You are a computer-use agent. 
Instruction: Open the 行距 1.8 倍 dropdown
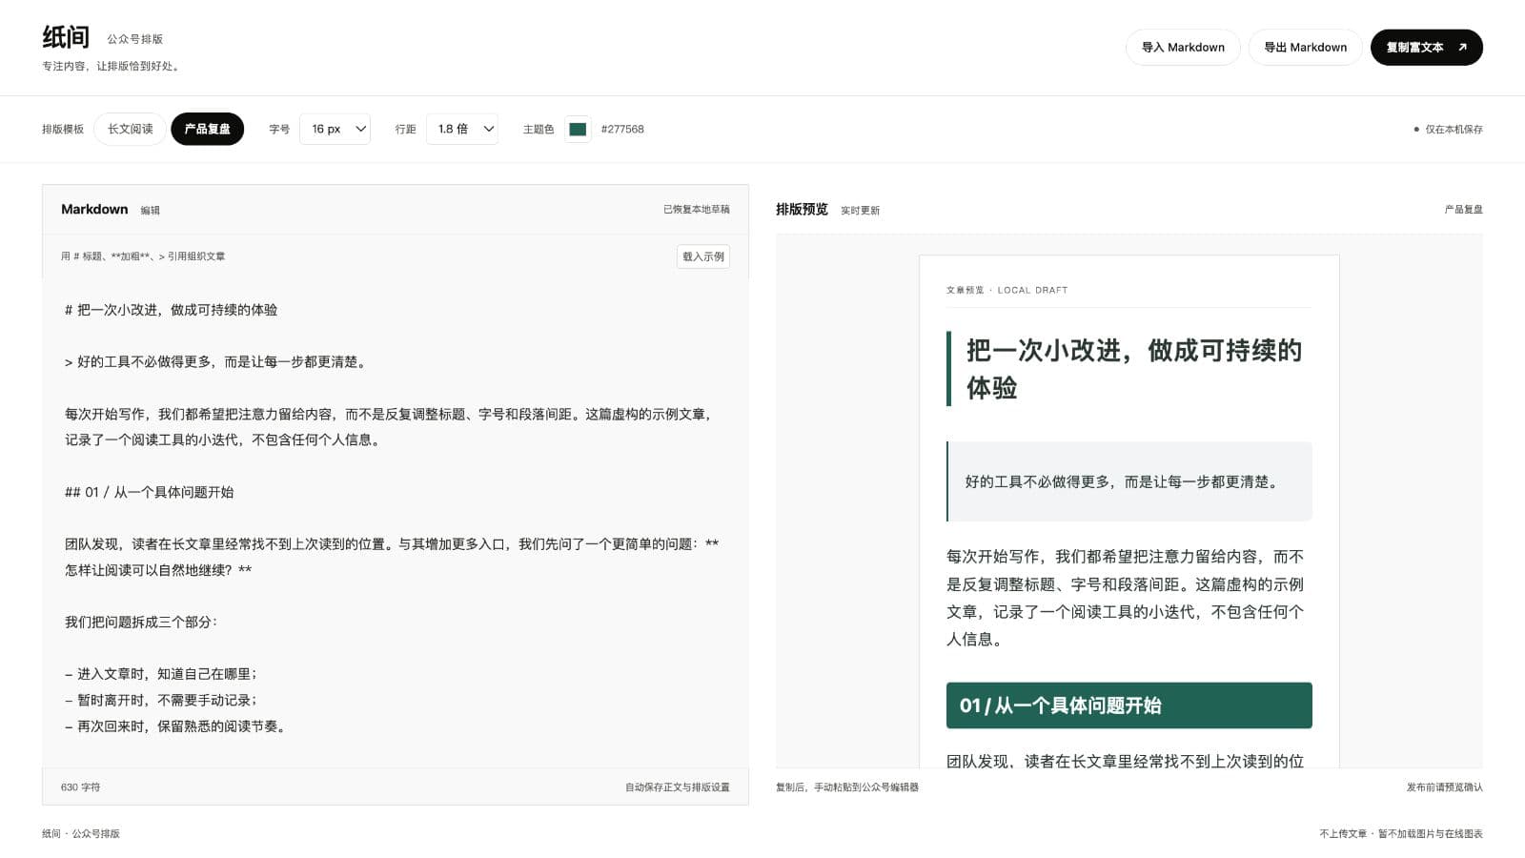[x=462, y=129]
